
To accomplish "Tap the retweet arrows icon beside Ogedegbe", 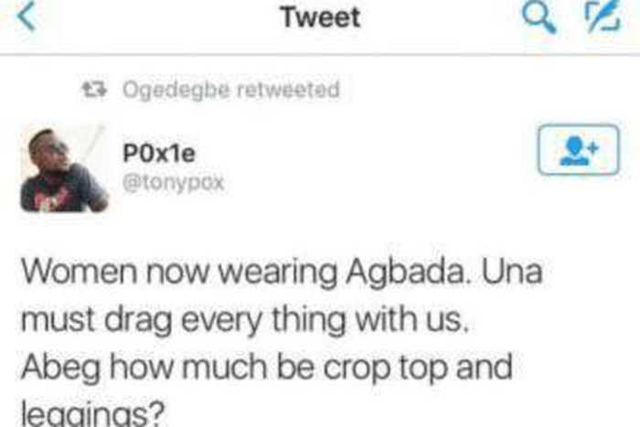I will (x=94, y=90).
